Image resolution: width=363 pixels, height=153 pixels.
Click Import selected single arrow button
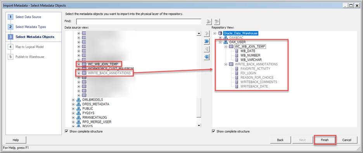tap(207, 34)
